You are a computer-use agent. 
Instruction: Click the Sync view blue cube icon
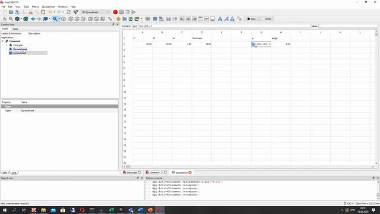pyautogui.click(x=45, y=19)
